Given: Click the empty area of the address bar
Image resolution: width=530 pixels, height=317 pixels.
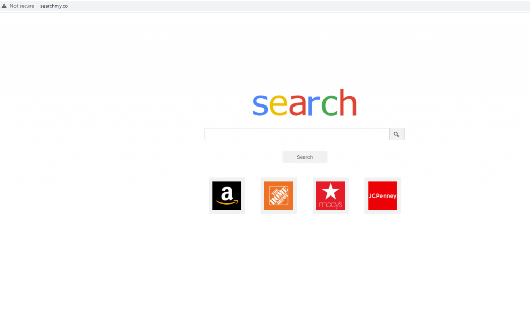Looking at the screenshot, I should click(x=298, y=6).
